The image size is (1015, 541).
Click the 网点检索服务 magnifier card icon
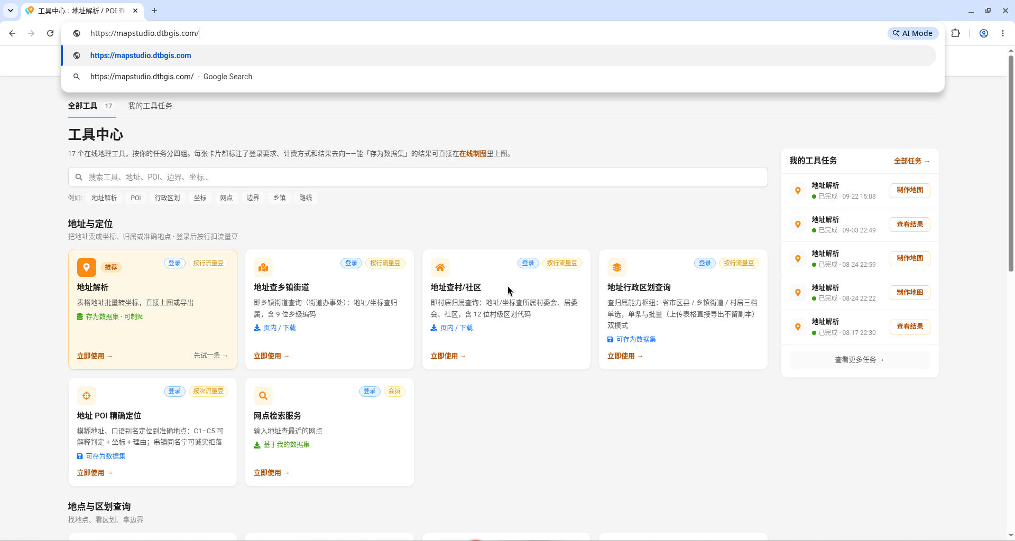click(x=263, y=396)
